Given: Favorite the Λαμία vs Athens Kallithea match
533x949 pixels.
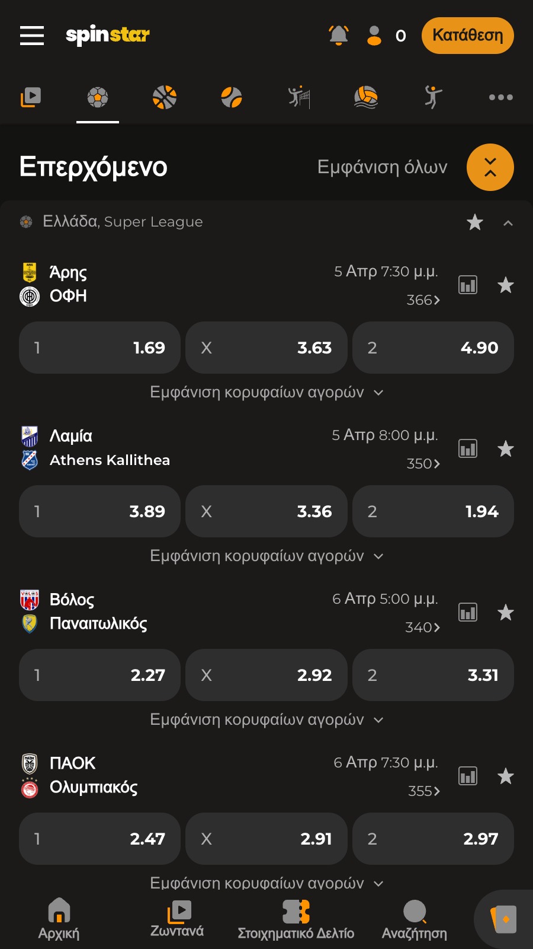Looking at the screenshot, I should (x=506, y=449).
